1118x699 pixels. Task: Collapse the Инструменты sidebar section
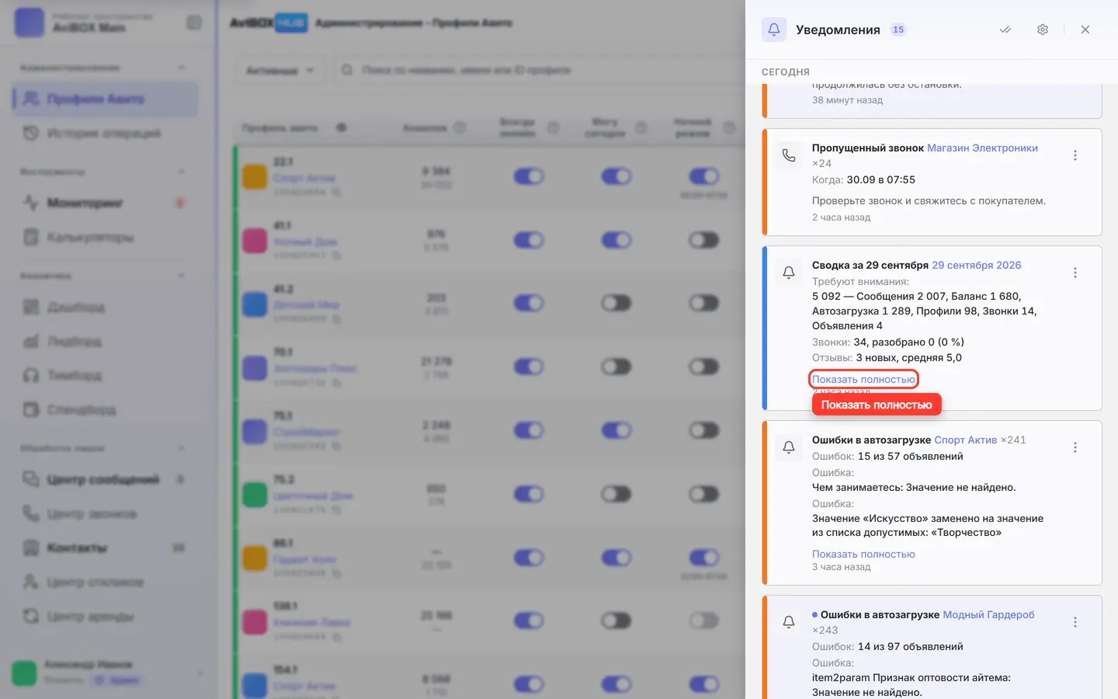[x=182, y=172]
